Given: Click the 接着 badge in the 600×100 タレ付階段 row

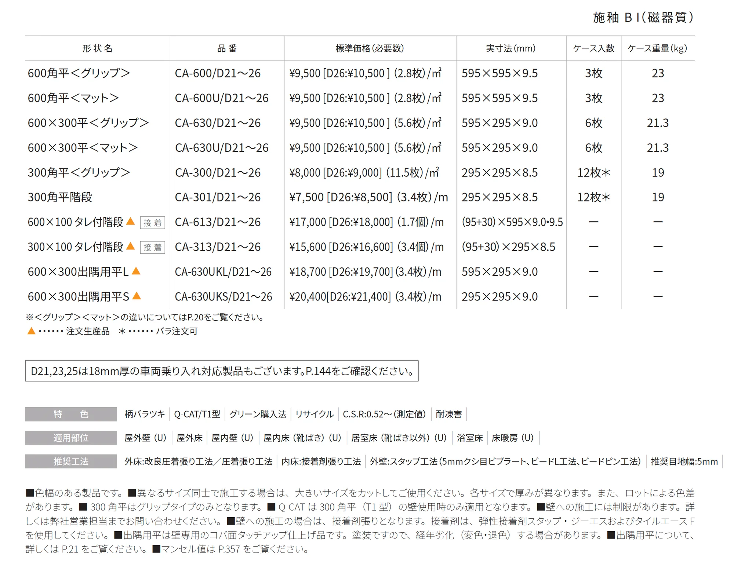Looking at the screenshot, I should (x=152, y=223).
